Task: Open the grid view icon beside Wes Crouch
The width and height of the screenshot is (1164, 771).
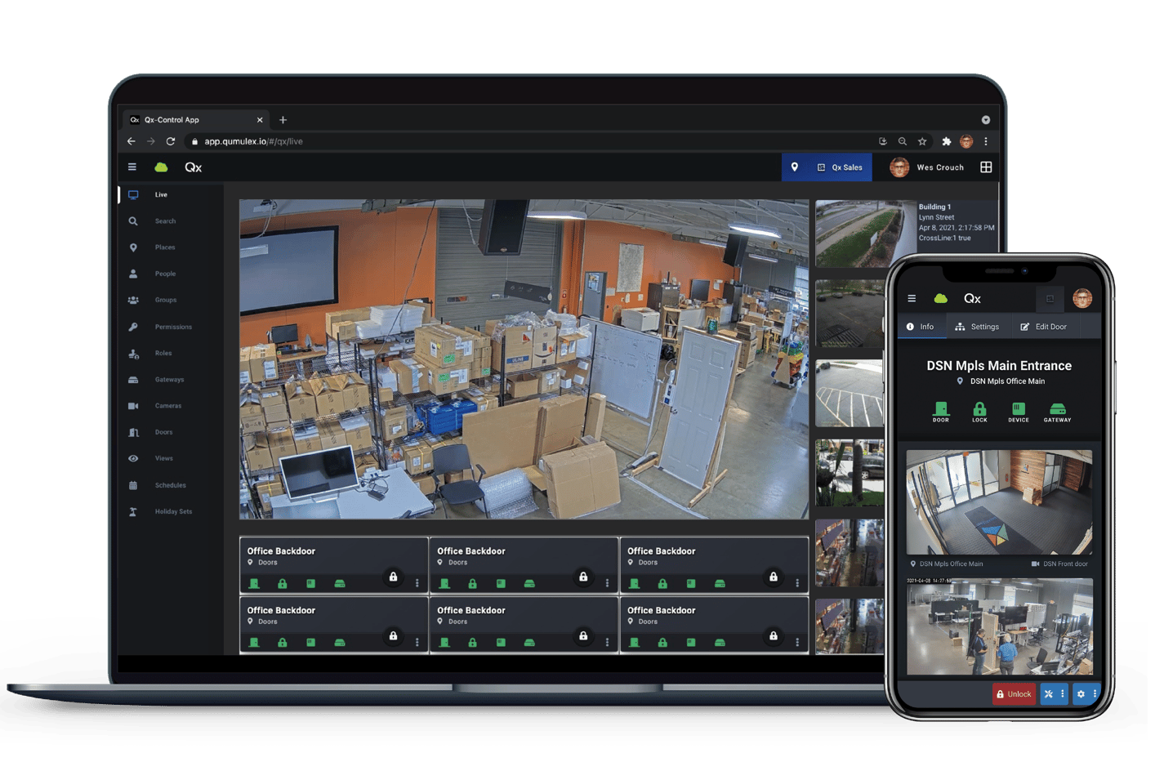Action: point(986,167)
